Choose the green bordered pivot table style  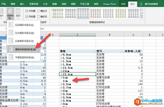coord(58,13)
